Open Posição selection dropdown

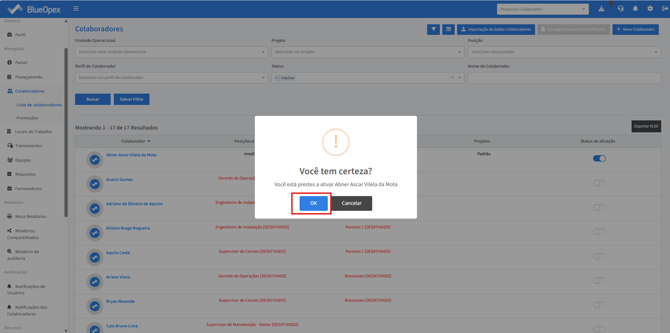(564, 52)
